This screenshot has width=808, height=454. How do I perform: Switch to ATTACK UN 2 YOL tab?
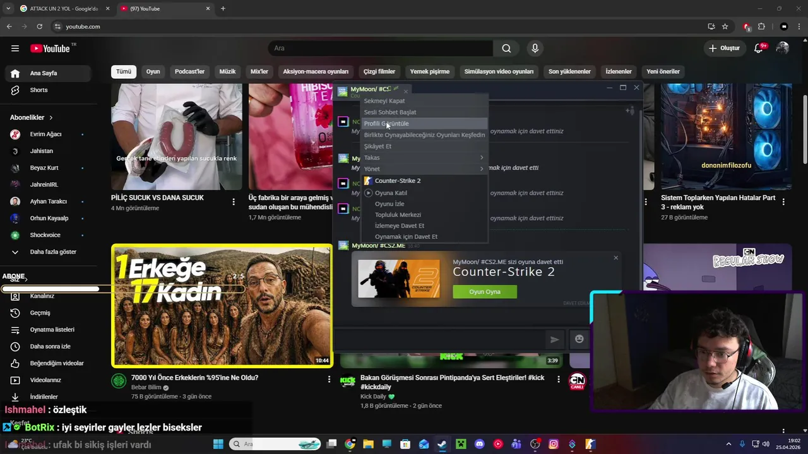(x=64, y=9)
